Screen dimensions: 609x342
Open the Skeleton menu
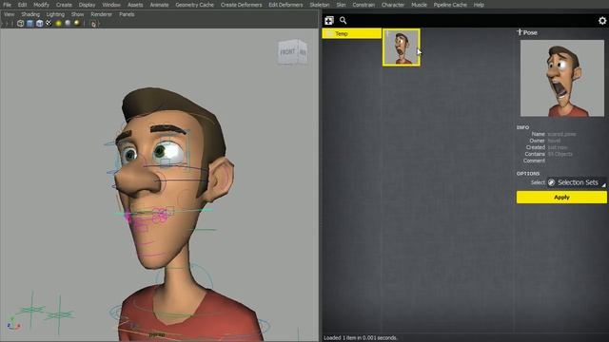[x=320, y=5]
